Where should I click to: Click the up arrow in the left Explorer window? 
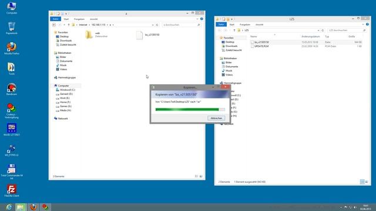click(69, 25)
